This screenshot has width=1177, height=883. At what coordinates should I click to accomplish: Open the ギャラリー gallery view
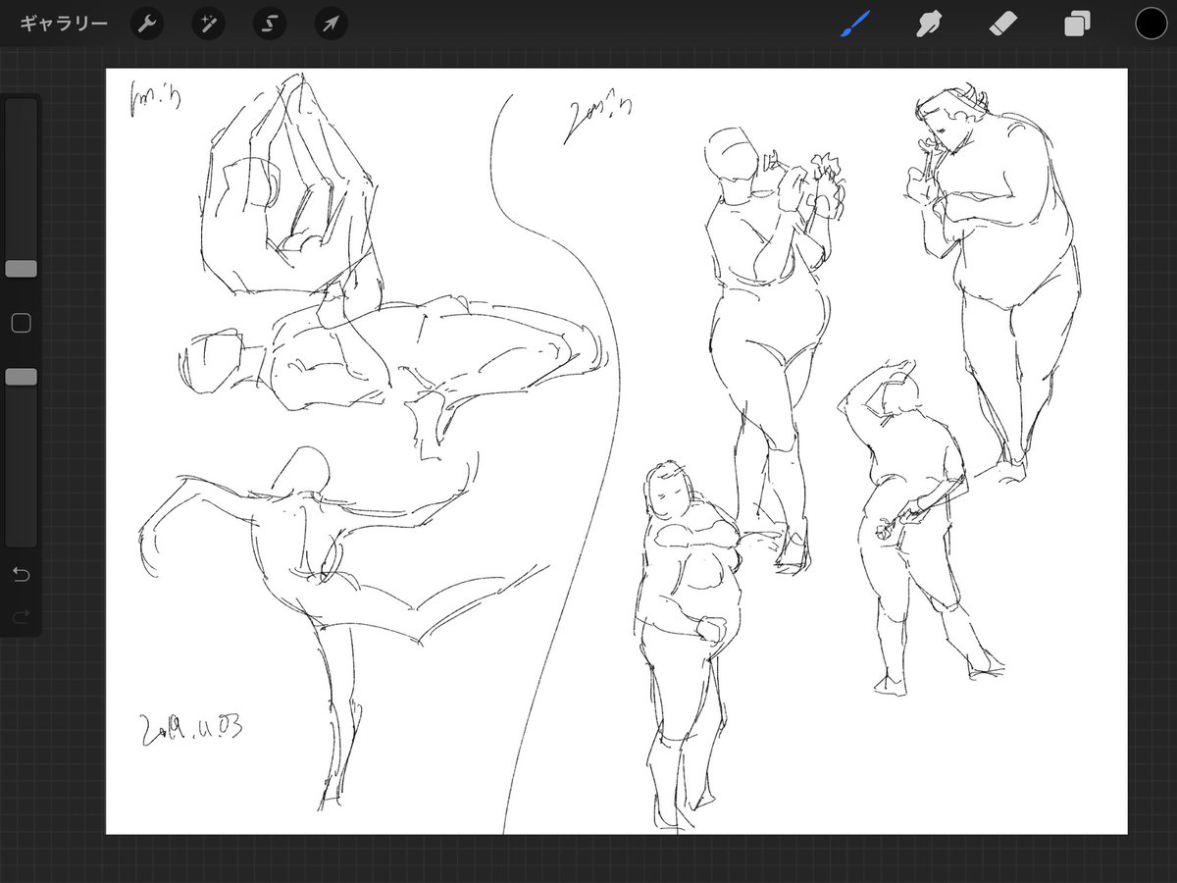tap(64, 24)
